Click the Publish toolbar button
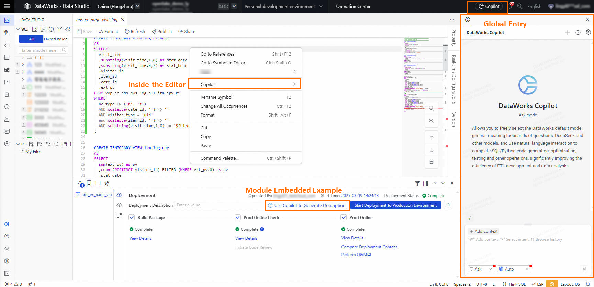Viewport: 594px width, 287px height. coord(162,32)
